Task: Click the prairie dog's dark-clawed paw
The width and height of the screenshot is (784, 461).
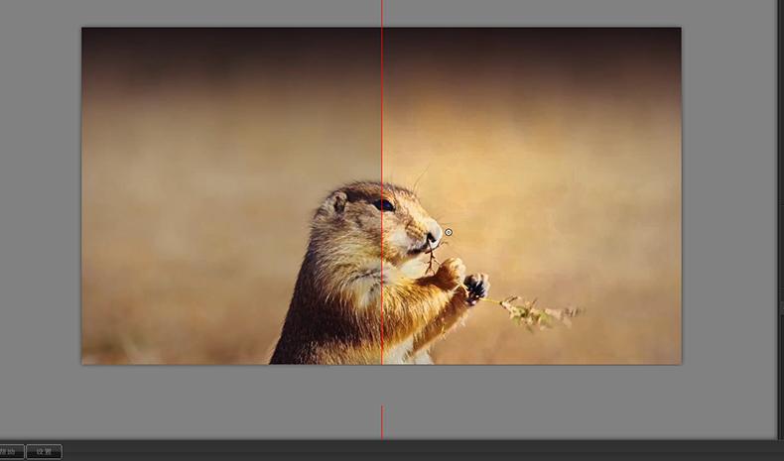Action: click(476, 288)
